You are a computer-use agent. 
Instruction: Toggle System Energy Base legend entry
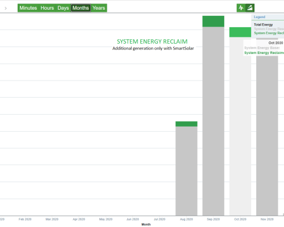tap(269, 29)
